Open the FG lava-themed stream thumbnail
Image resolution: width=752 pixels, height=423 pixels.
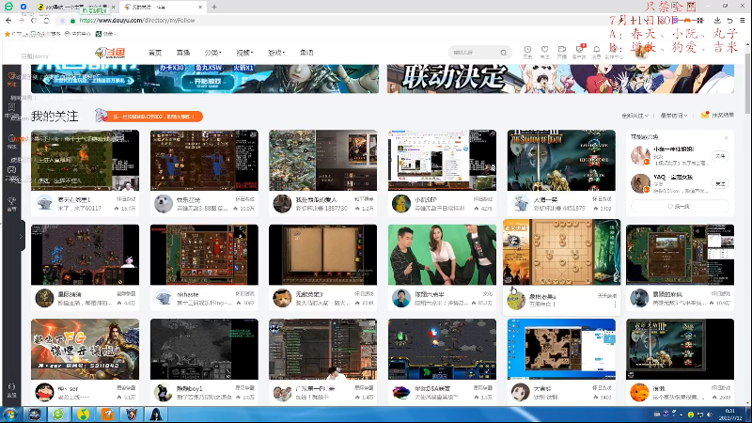tap(85, 349)
